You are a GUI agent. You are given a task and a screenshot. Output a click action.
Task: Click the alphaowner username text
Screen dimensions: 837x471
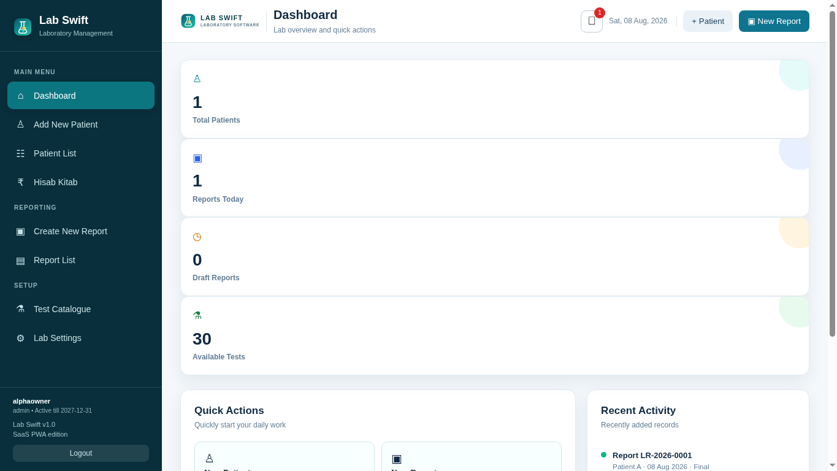click(31, 401)
